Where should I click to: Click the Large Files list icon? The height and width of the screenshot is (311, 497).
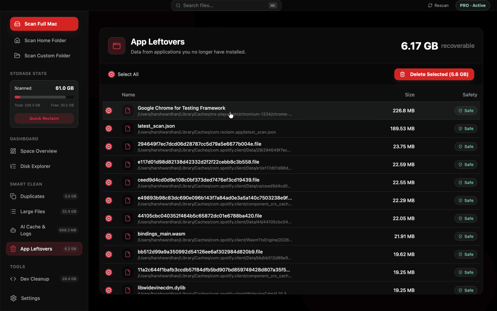coord(13,211)
